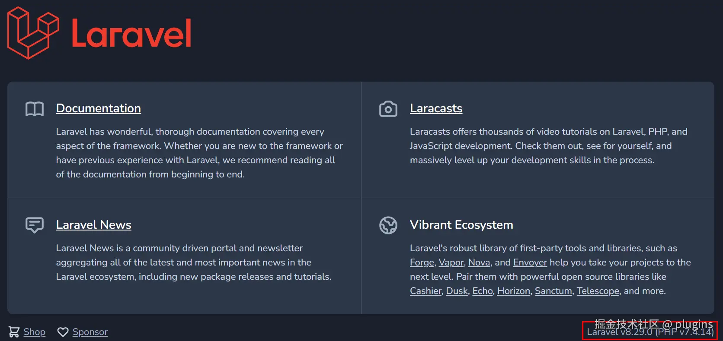Go to the Shop link
This screenshot has height=341, width=723.
pos(34,332)
